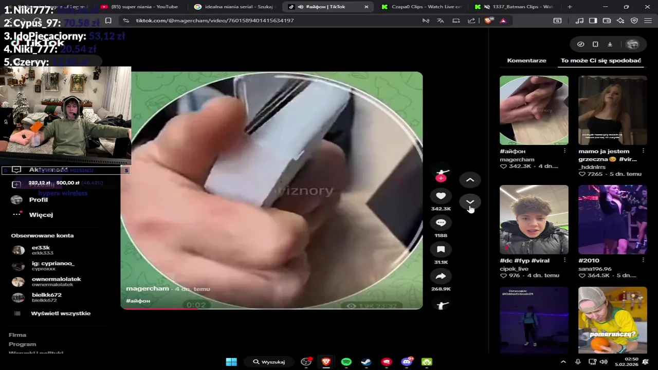Screen dimensions: 658x370
Task: Close the TikTok browser tab
Action: 366,7
